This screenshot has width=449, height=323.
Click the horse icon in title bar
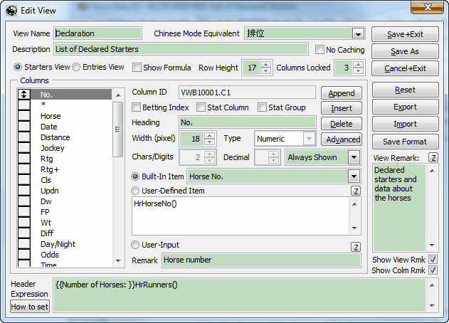click(11, 11)
